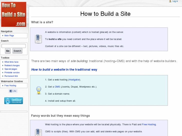Click the line A website is information (content)
Screen dimensions: 182x136
coord(84,32)
